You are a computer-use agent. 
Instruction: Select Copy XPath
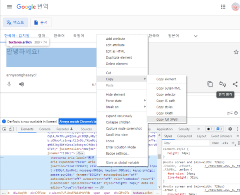(167, 113)
